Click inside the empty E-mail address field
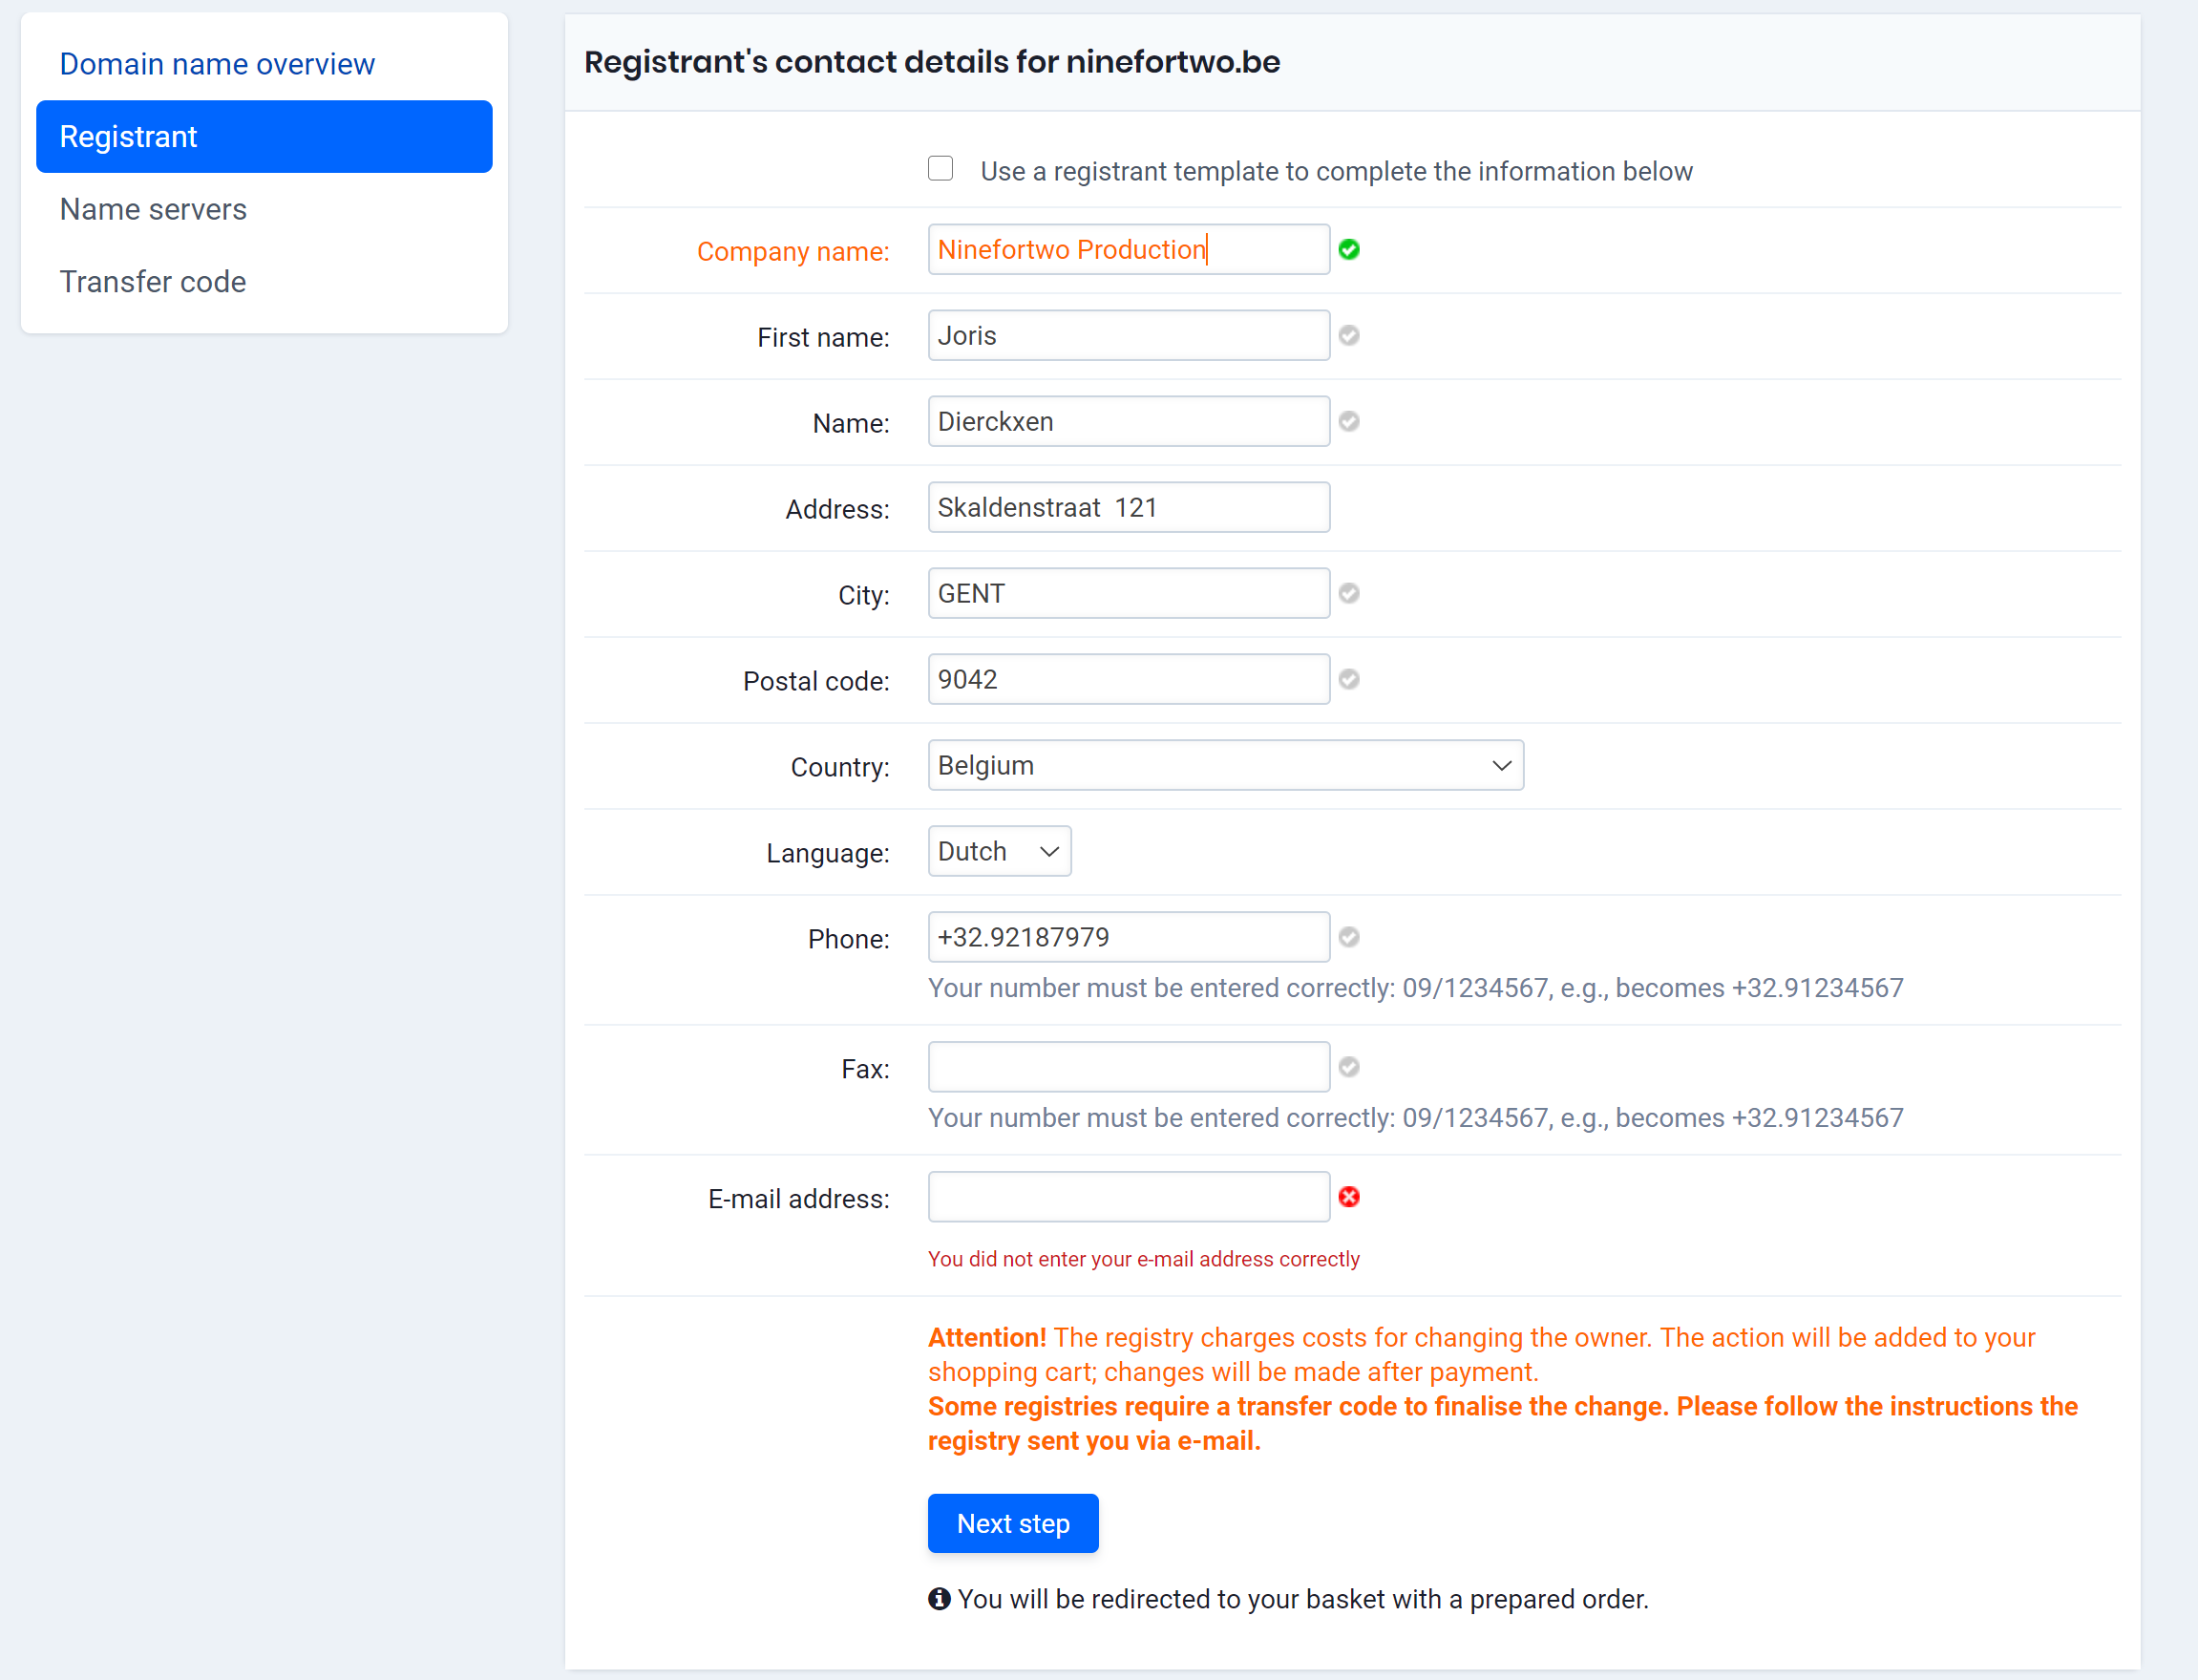This screenshot has height=1680, width=2198. click(x=1128, y=1197)
